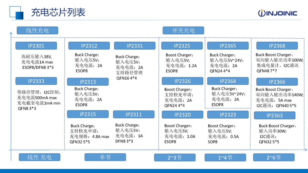Select the IP2333 chip label
The height and width of the screenshot is (173, 308).
coord(36,81)
